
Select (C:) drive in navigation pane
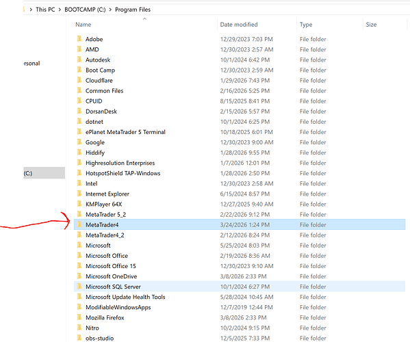click(x=44, y=173)
